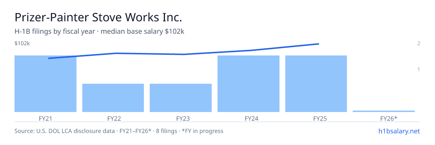Click the small FY26* filings bar

[384, 111]
